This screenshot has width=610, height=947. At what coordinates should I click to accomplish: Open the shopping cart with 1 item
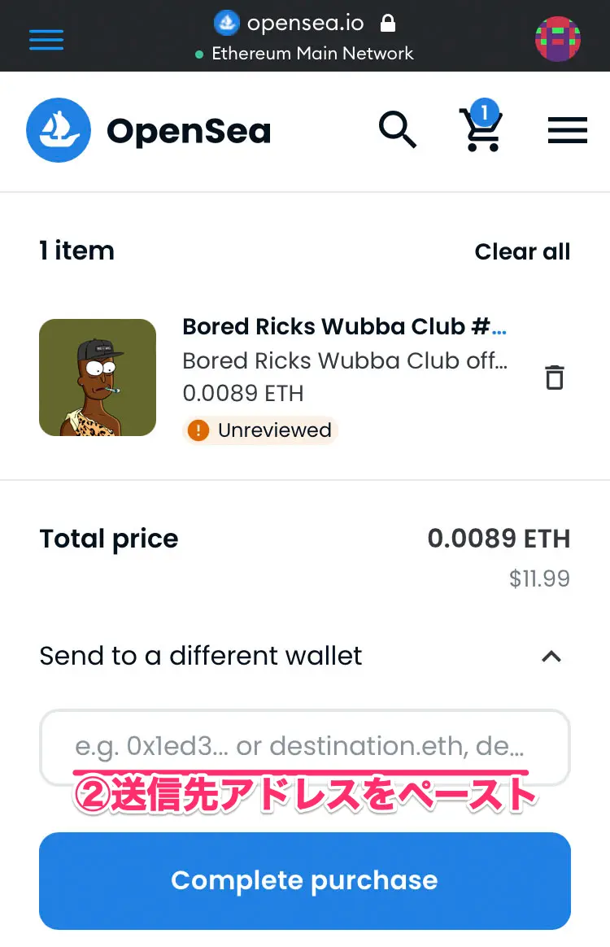481,125
